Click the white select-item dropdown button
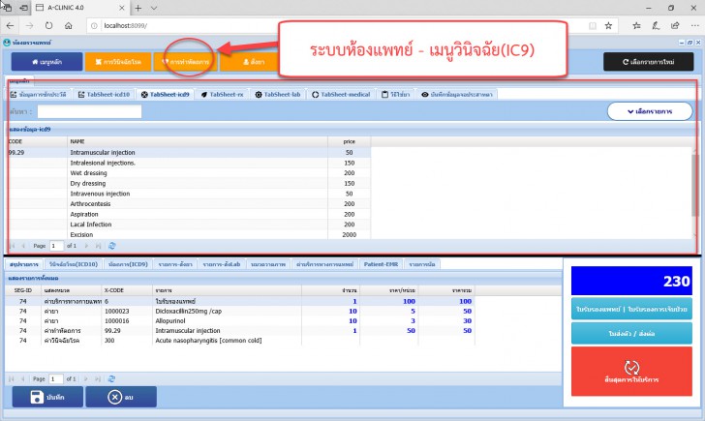The height and width of the screenshot is (421, 705). click(x=650, y=111)
